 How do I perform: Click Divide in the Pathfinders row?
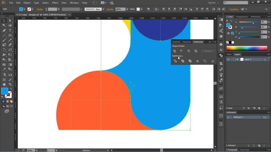175,61
